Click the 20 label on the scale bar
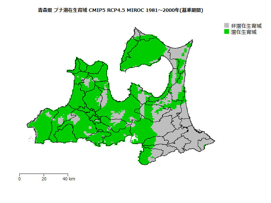 [44, 179]
